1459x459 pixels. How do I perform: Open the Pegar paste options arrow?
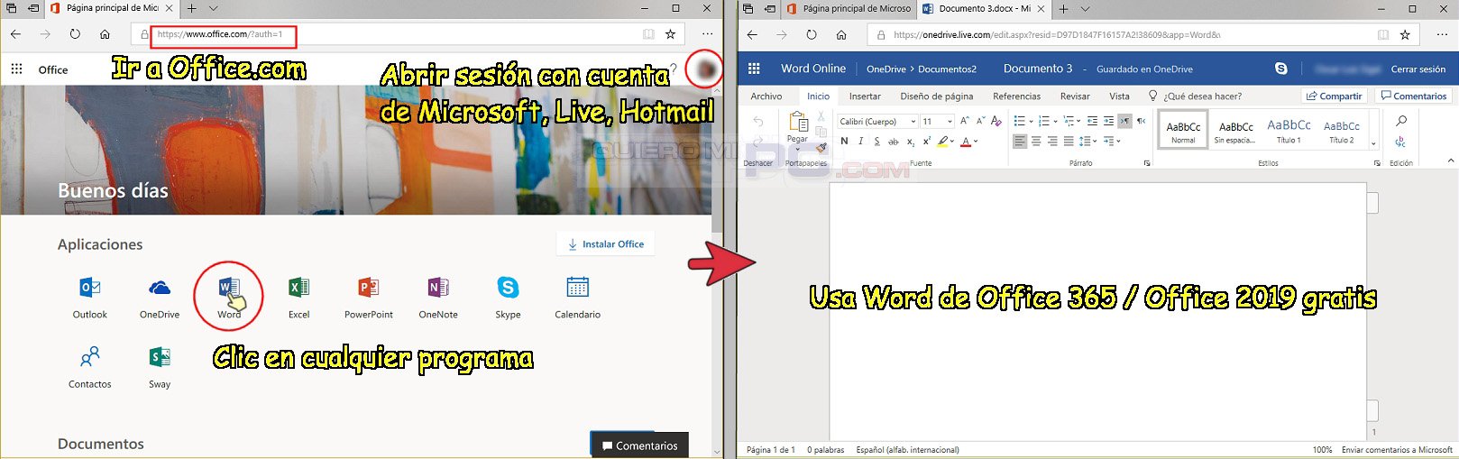tap(797, 150)
